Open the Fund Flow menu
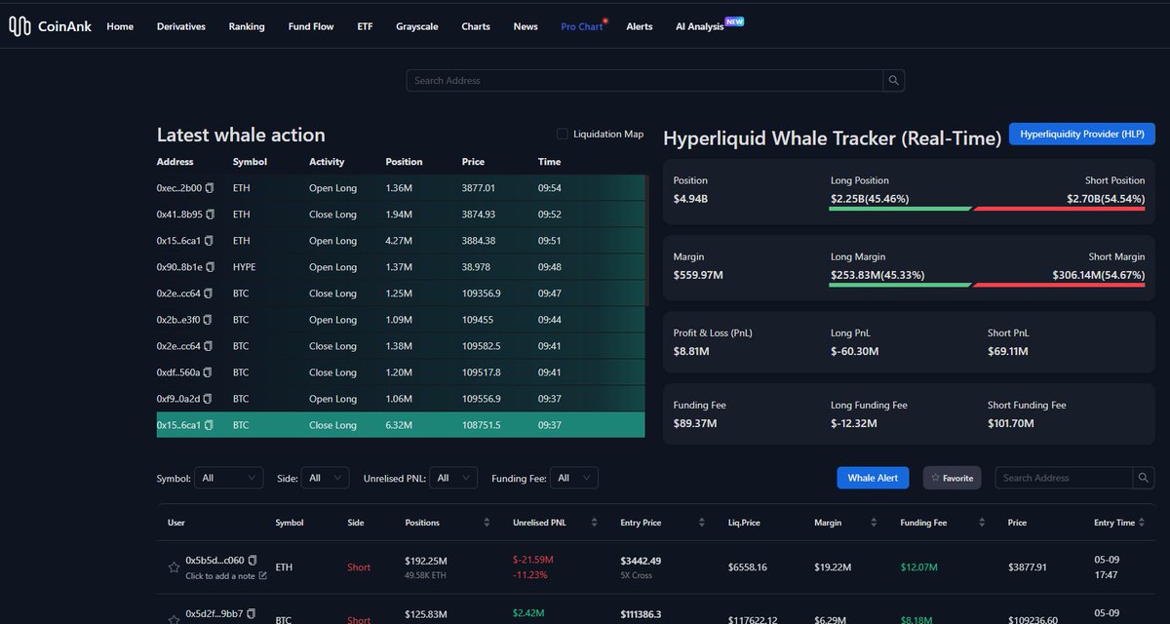The image size is (1170, 624). click(311, 26)
